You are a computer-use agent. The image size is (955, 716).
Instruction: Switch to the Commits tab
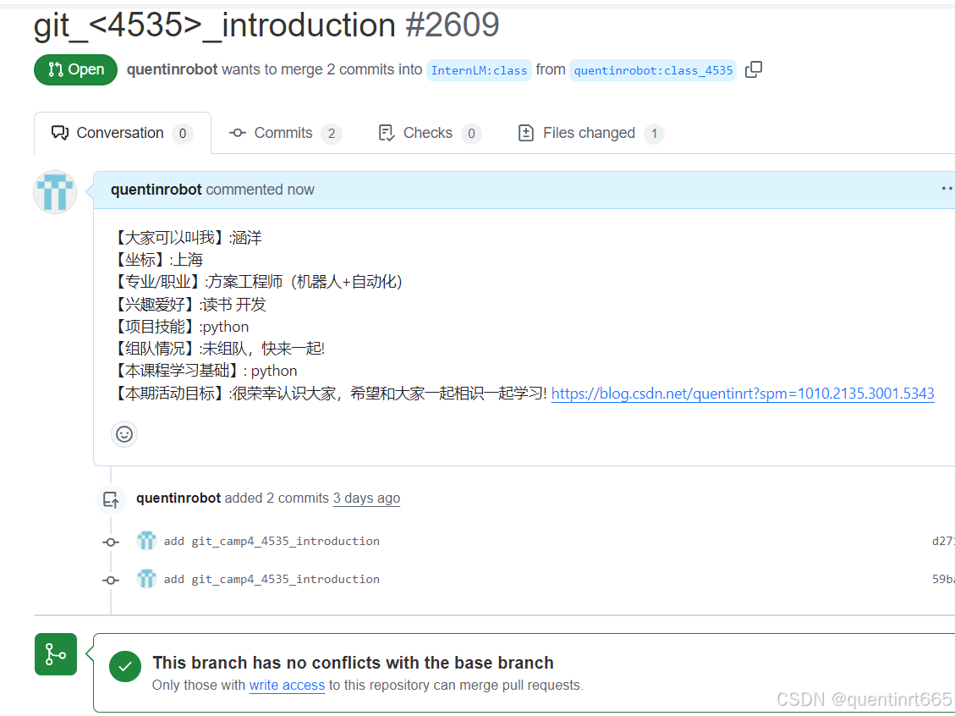tap(285, 133)
